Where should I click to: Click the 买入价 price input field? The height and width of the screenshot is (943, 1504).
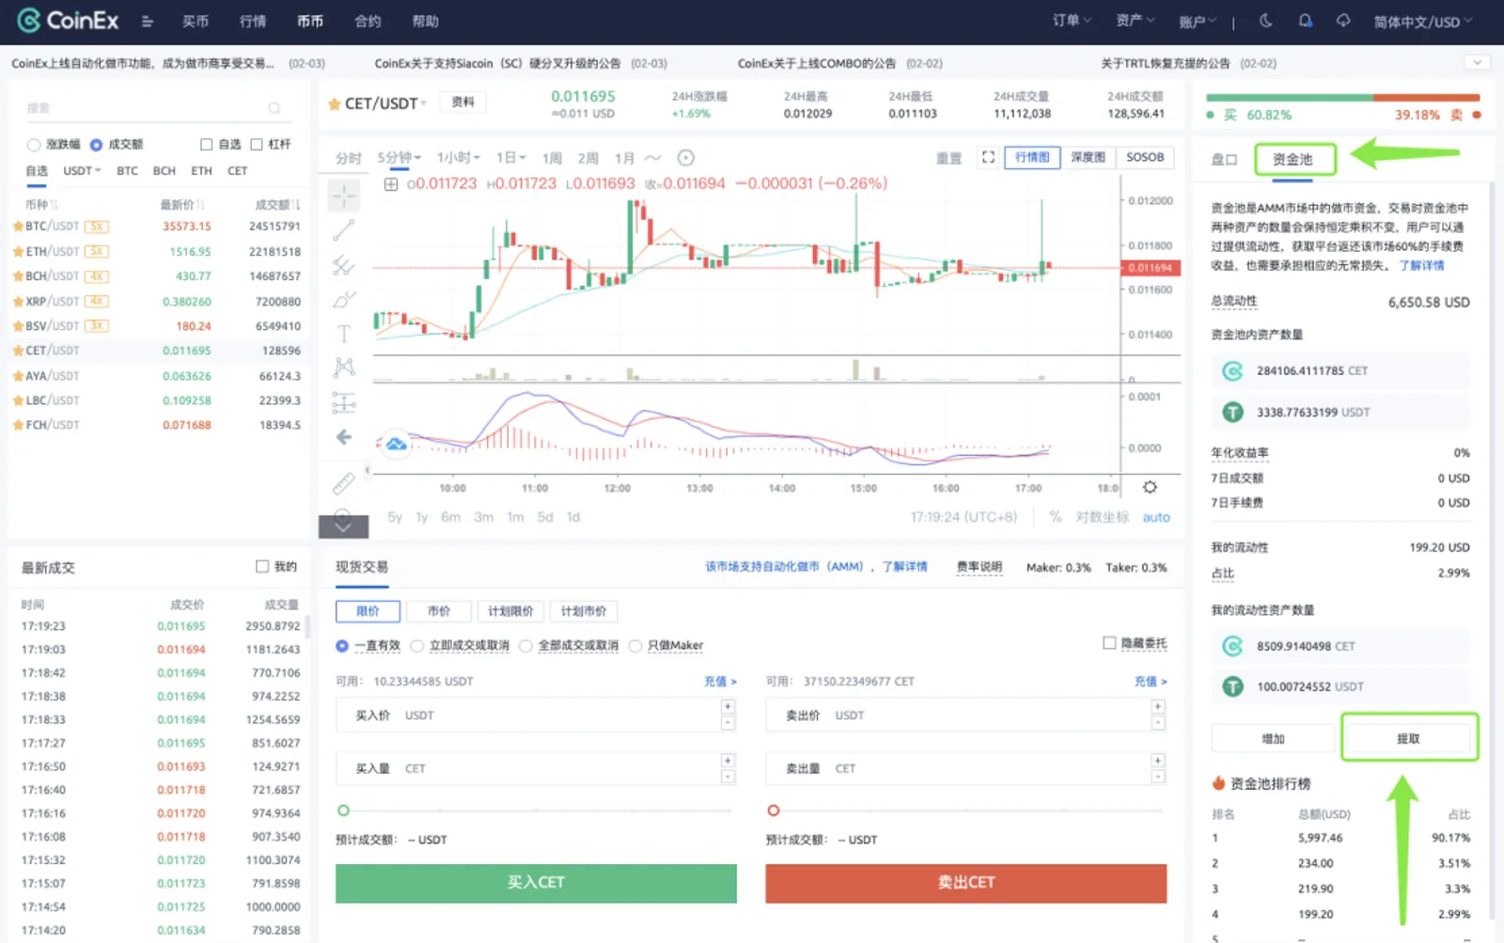(536, 715)
